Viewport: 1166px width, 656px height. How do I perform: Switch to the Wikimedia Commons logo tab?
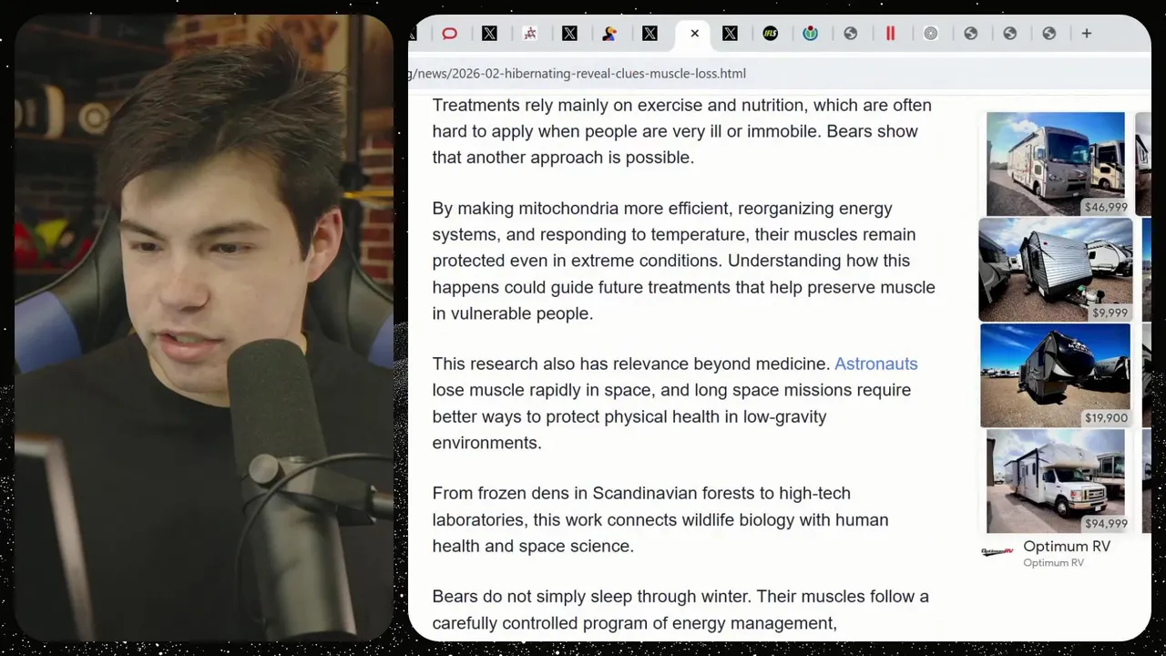click(x=811, y=34)
